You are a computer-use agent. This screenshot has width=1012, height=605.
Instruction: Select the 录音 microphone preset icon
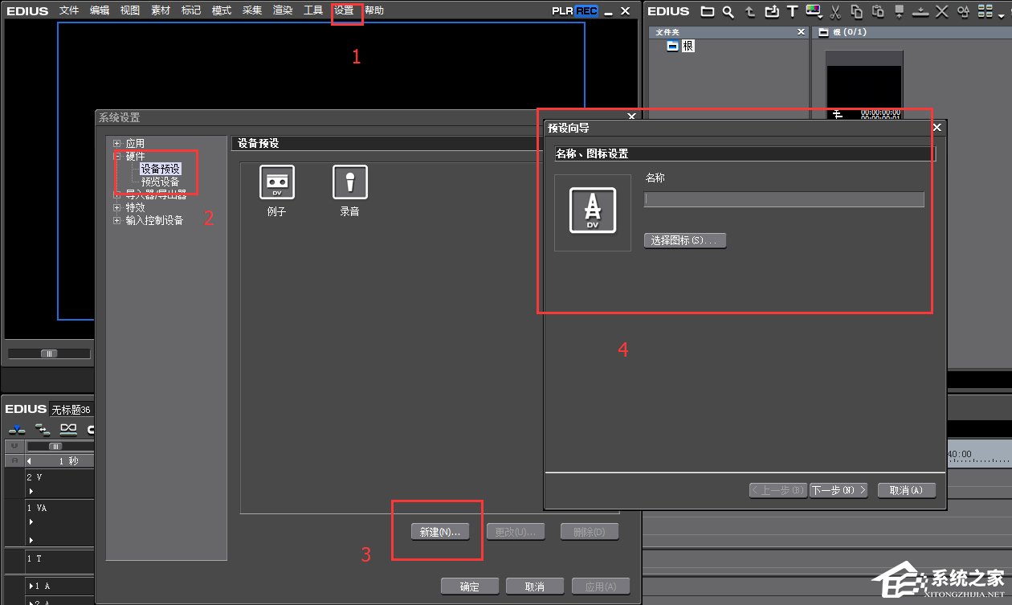click(x=350, y=182)
